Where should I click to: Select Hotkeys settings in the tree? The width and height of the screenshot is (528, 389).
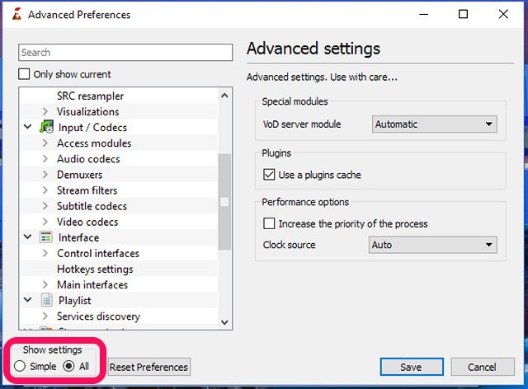pyautogui.click(x=94, y=269)
